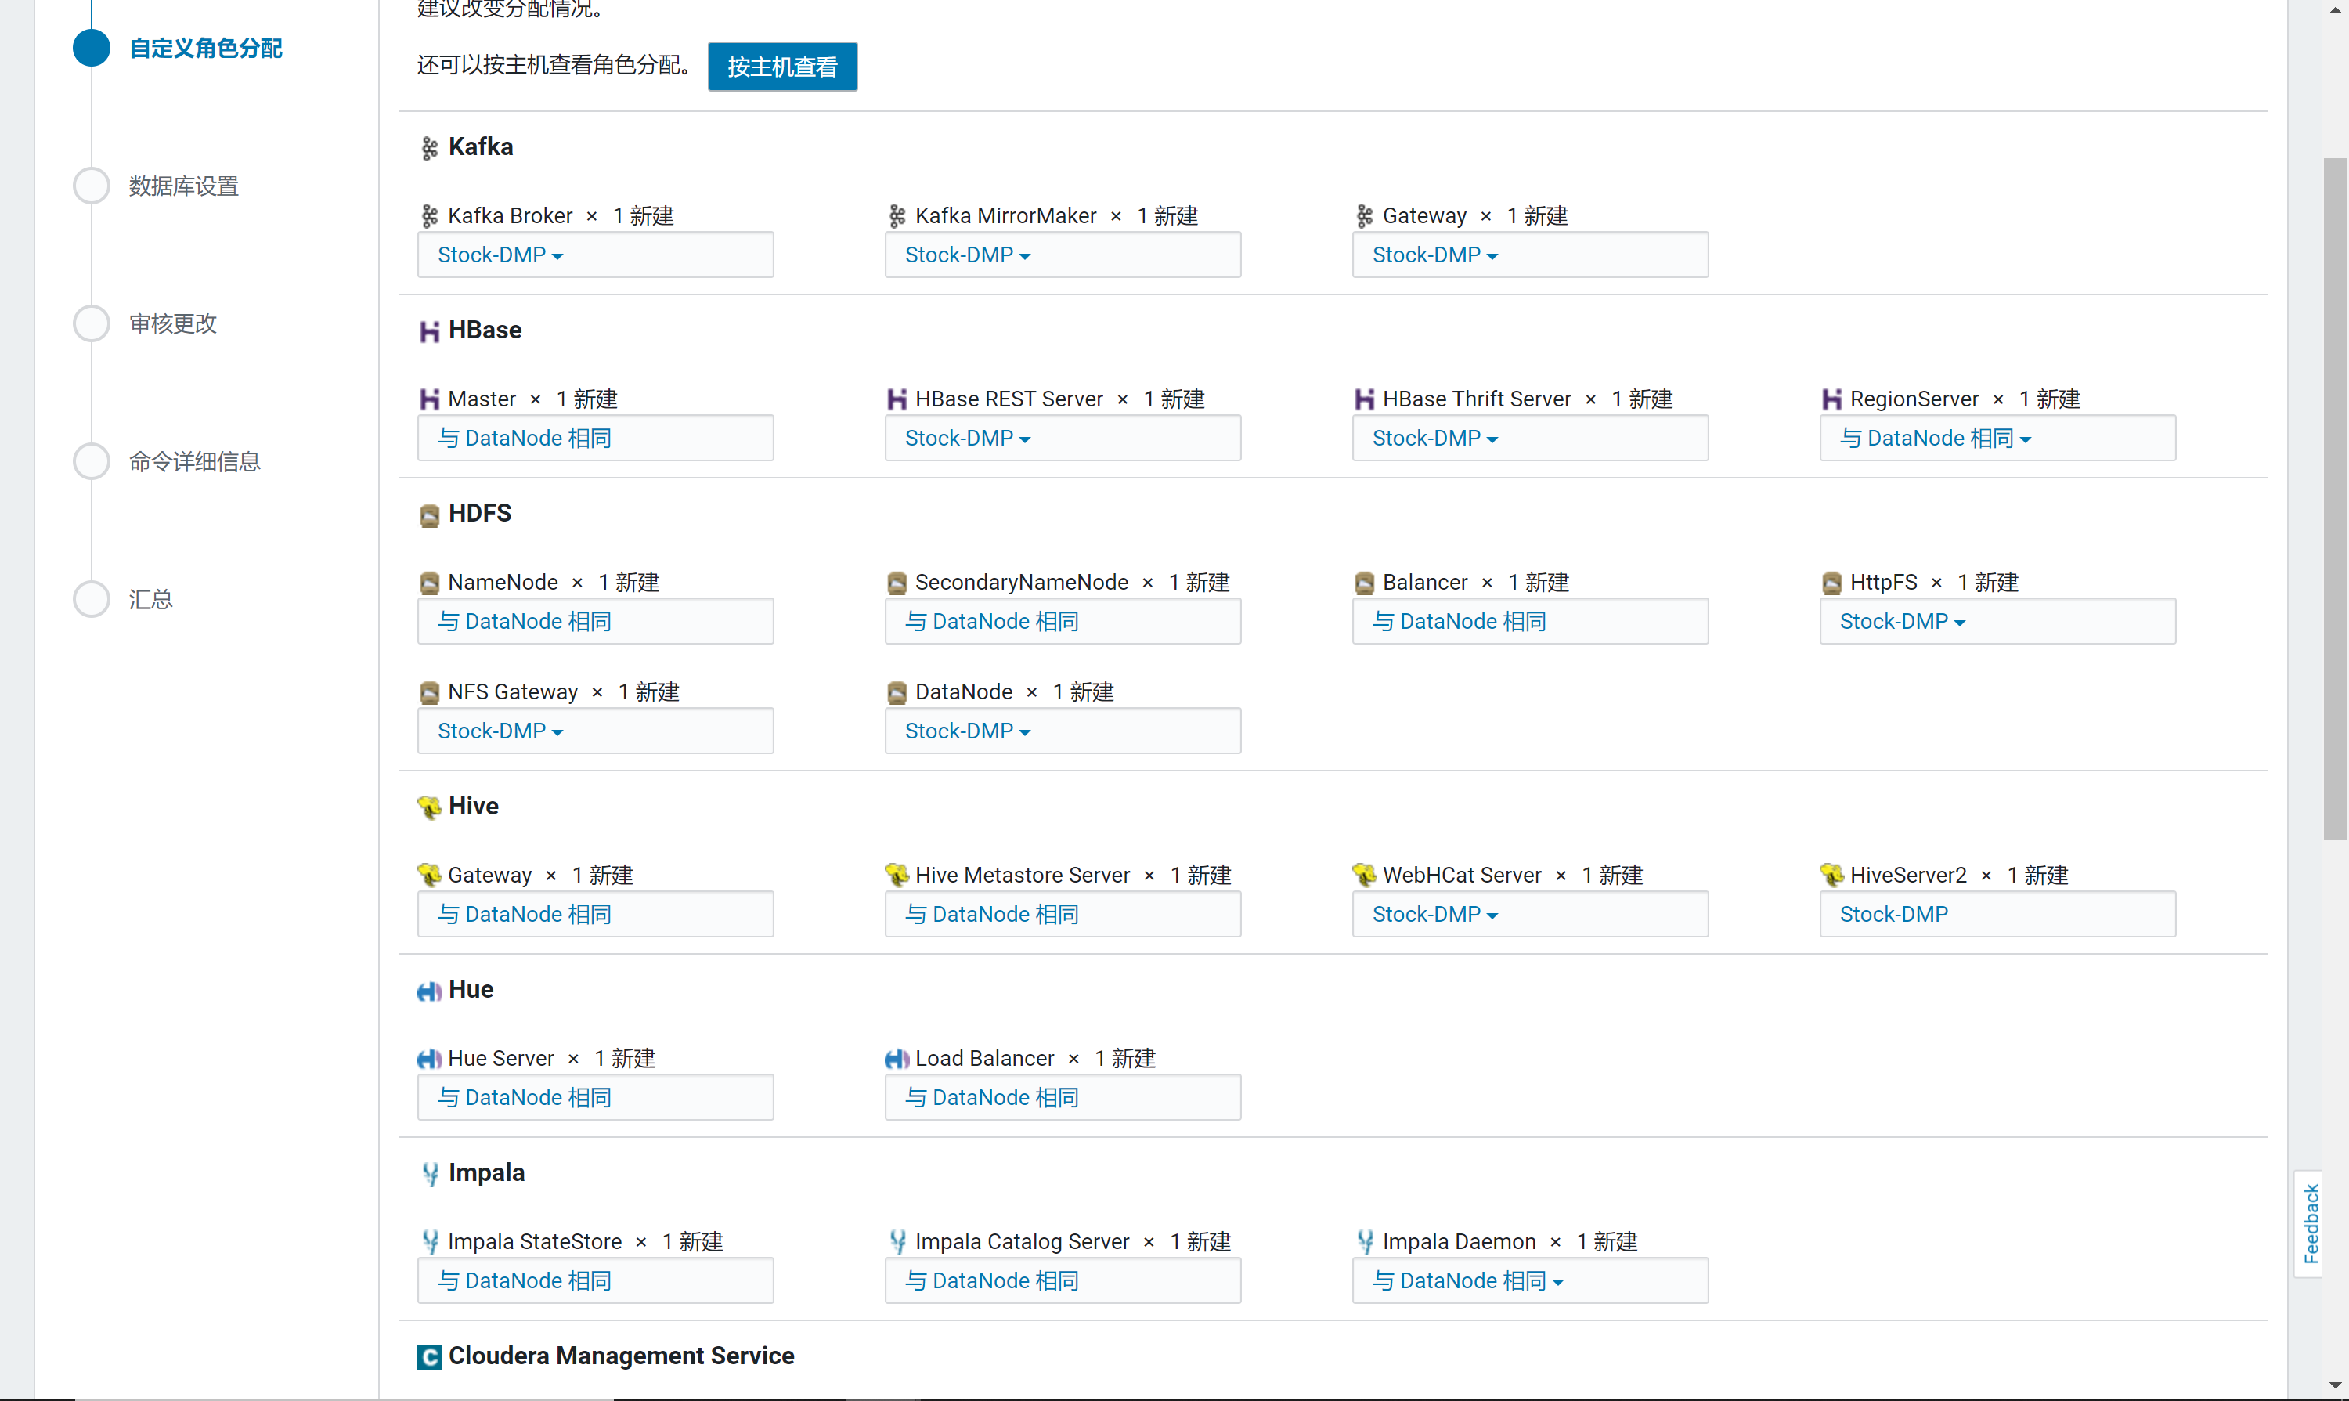Click the Hue service header icon
The width and height of the screenshot is (2349, 1401).
(429, 991)
